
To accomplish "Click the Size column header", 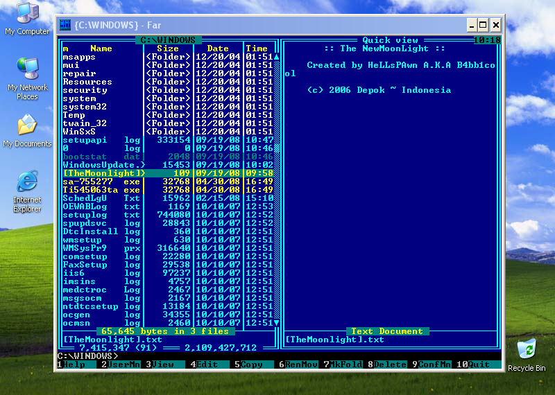I will (168, 49).
